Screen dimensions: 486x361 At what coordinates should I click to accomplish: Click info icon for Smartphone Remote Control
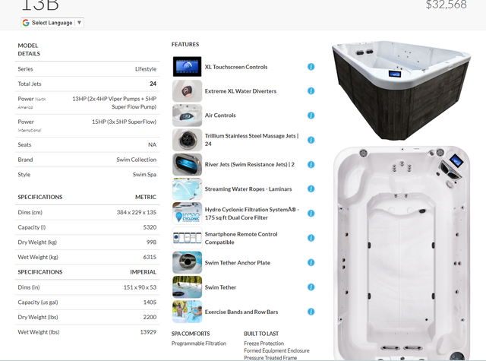(311, 238)
